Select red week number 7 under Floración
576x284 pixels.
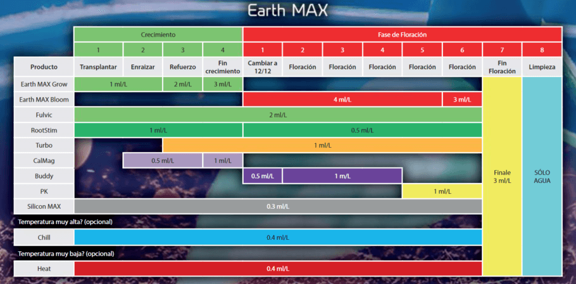[502, 50]
